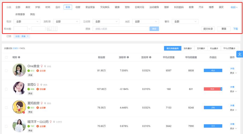Click the 重置 button

click(224, 29)
